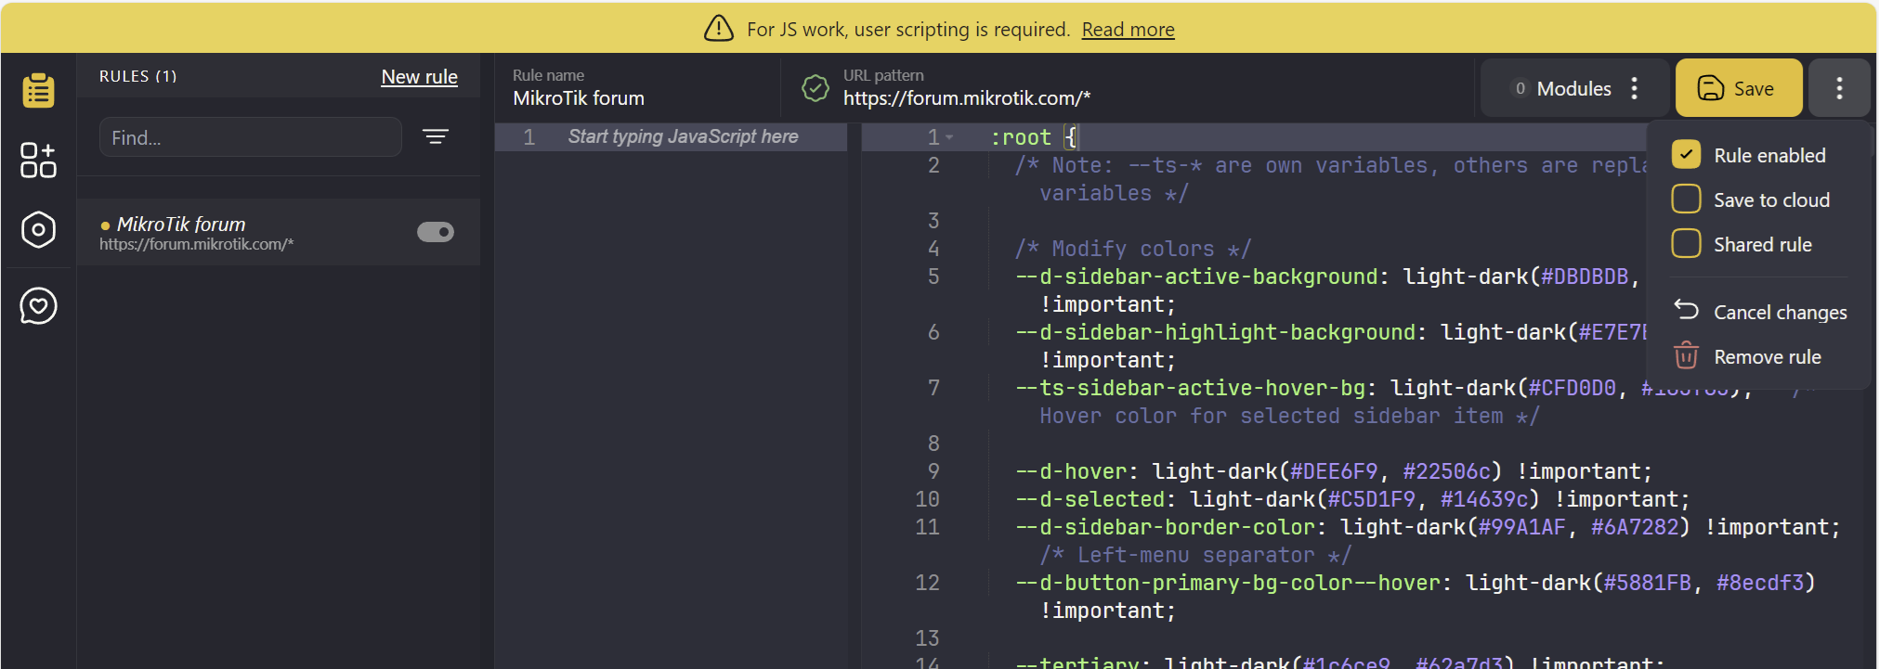Select the MikroTik forum rule in list

point(278,232)
